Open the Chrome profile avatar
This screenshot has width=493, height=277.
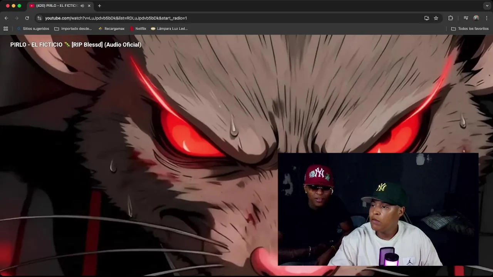coord(476,18)
